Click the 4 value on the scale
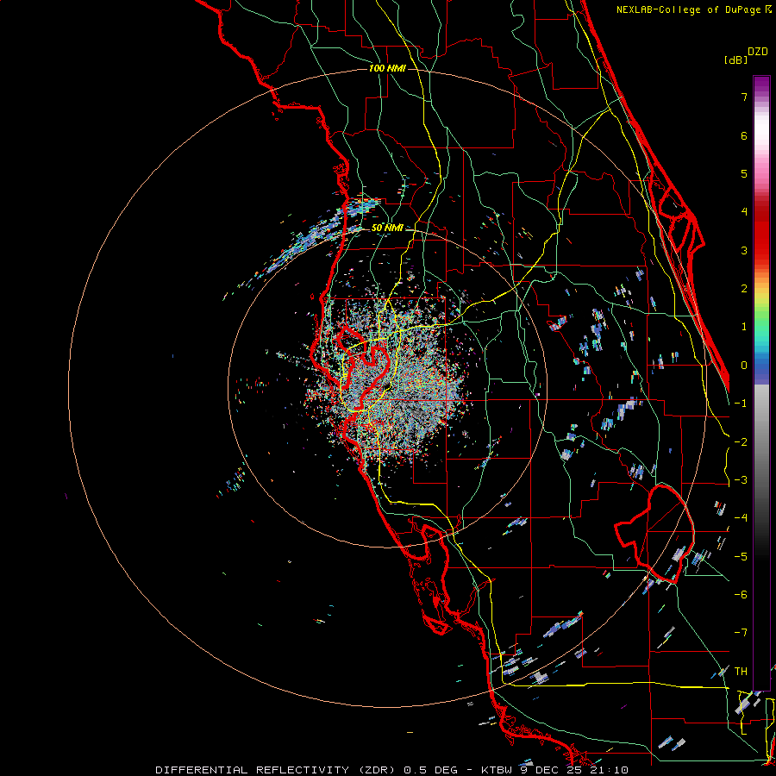 pos(744,212)
